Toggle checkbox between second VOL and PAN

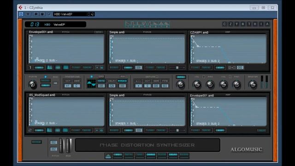[x=230, y=77]
